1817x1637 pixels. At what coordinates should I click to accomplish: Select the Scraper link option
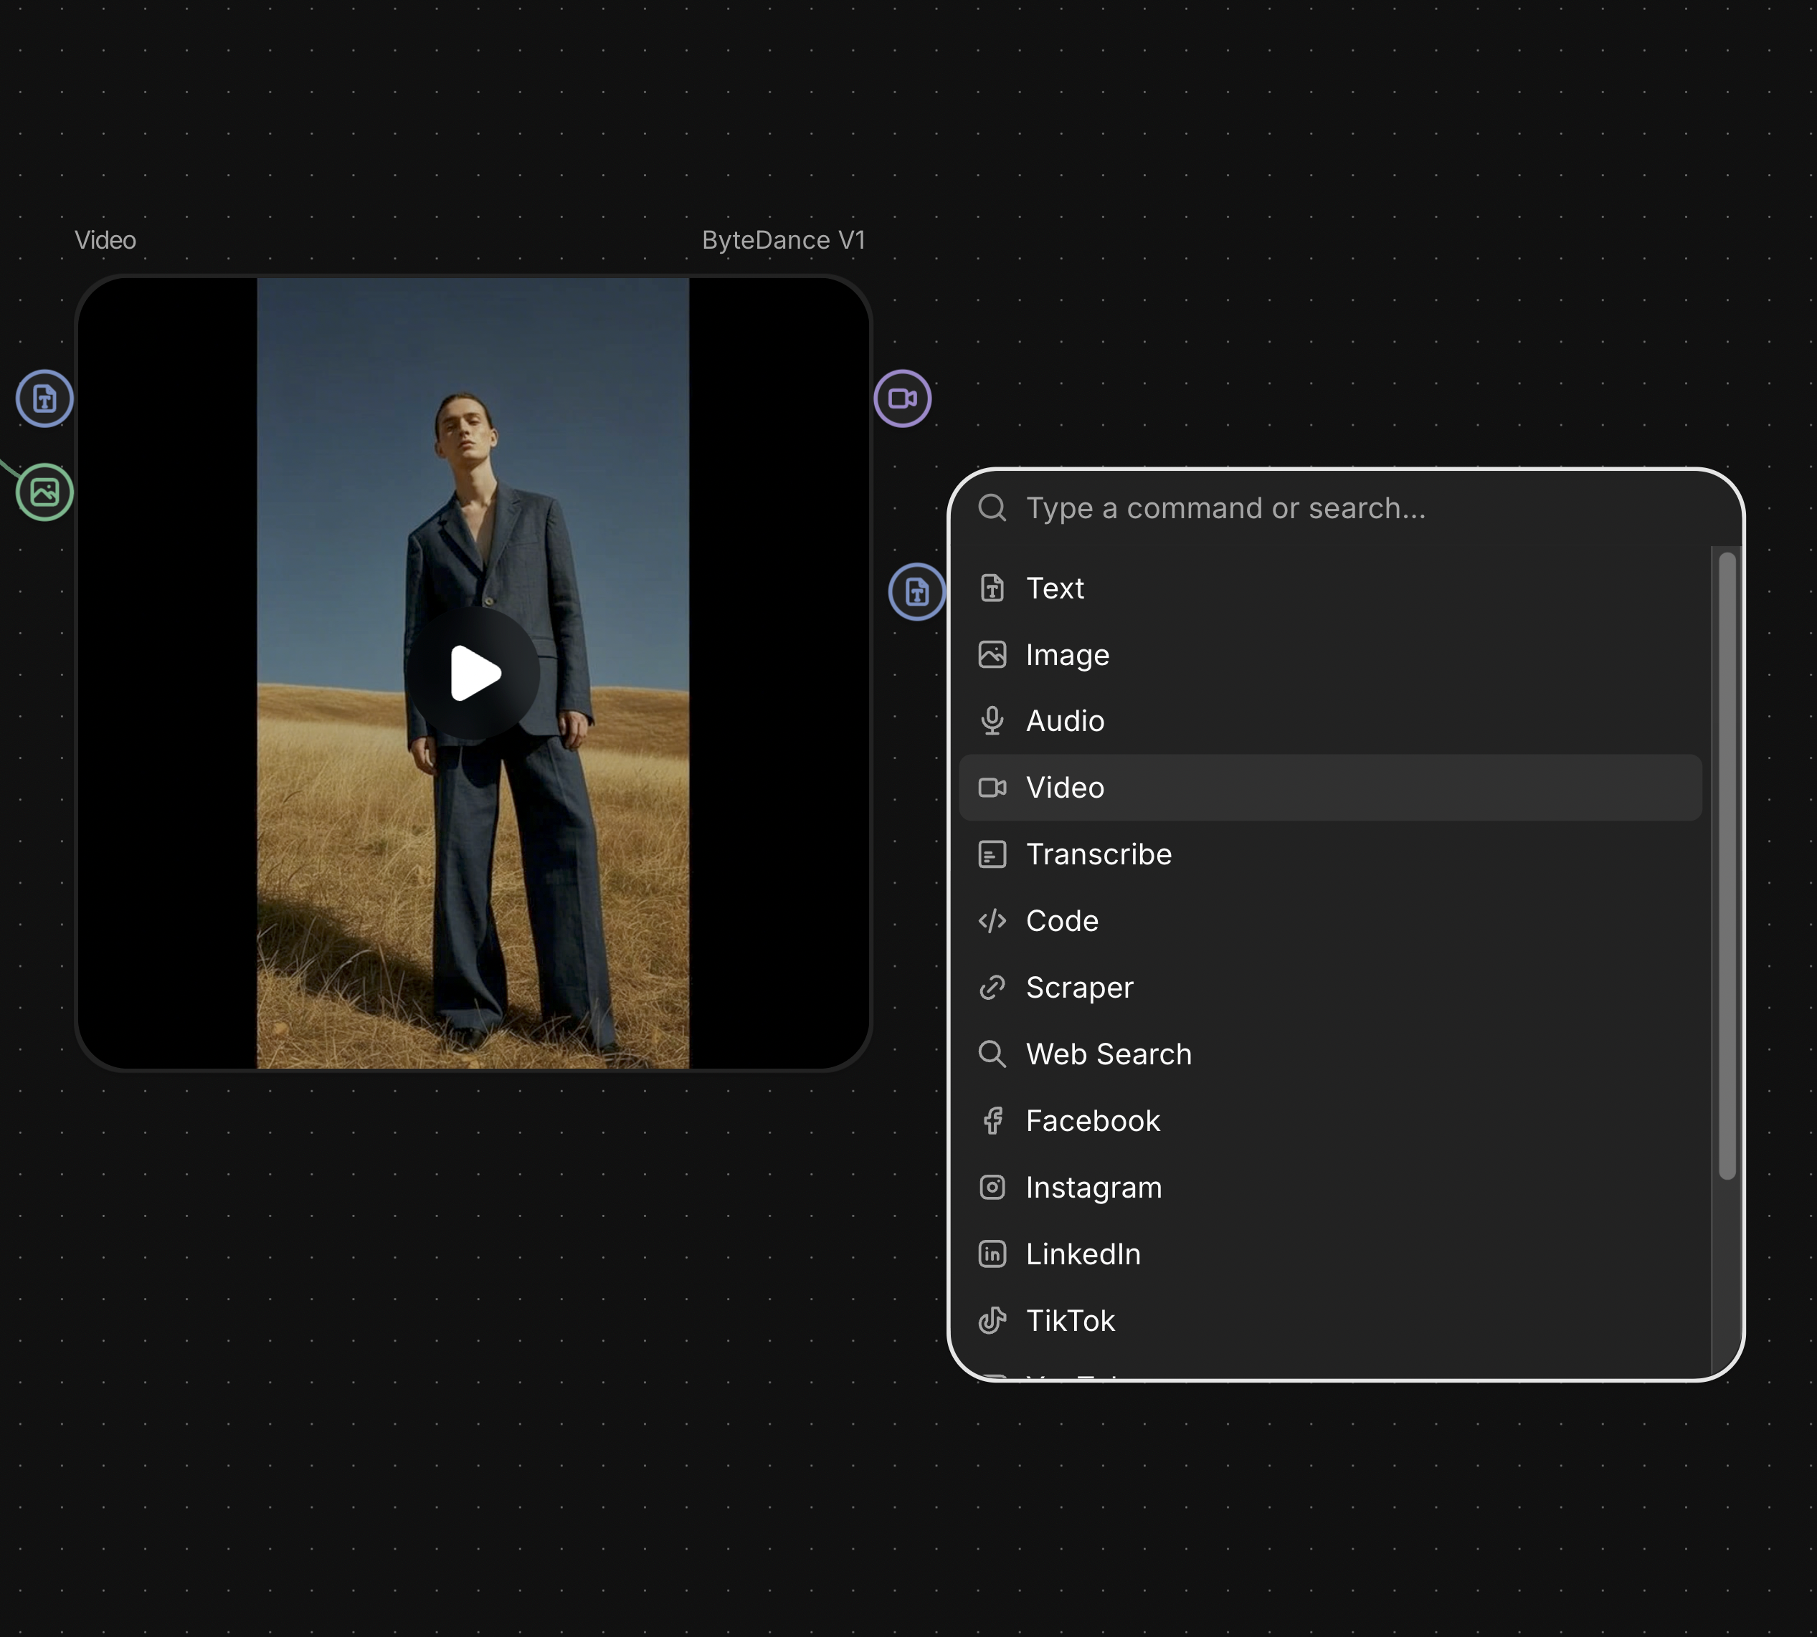[x=1078, y=988]
